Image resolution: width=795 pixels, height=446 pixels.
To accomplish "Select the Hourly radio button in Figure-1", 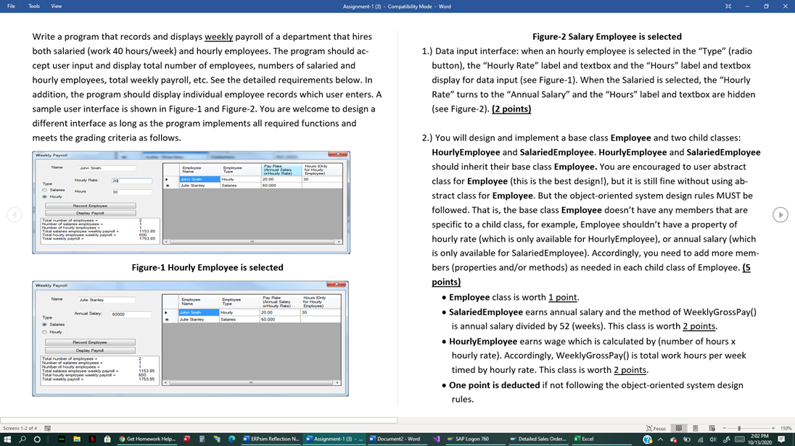I will click(x=44, y=197).
